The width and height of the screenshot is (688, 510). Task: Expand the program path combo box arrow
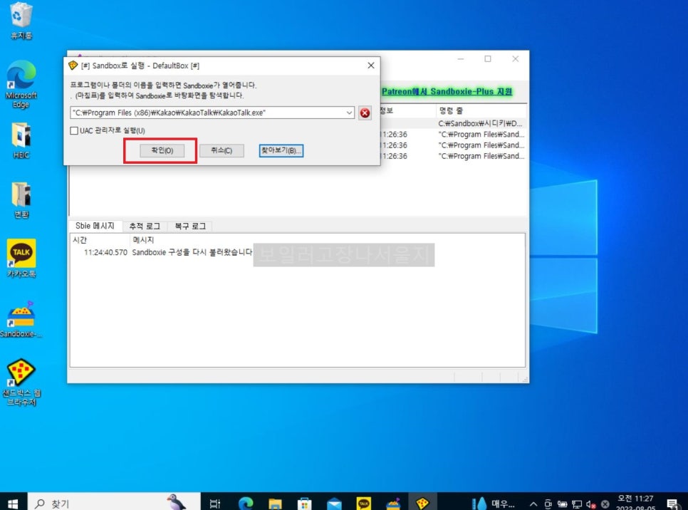pos(349,113)
